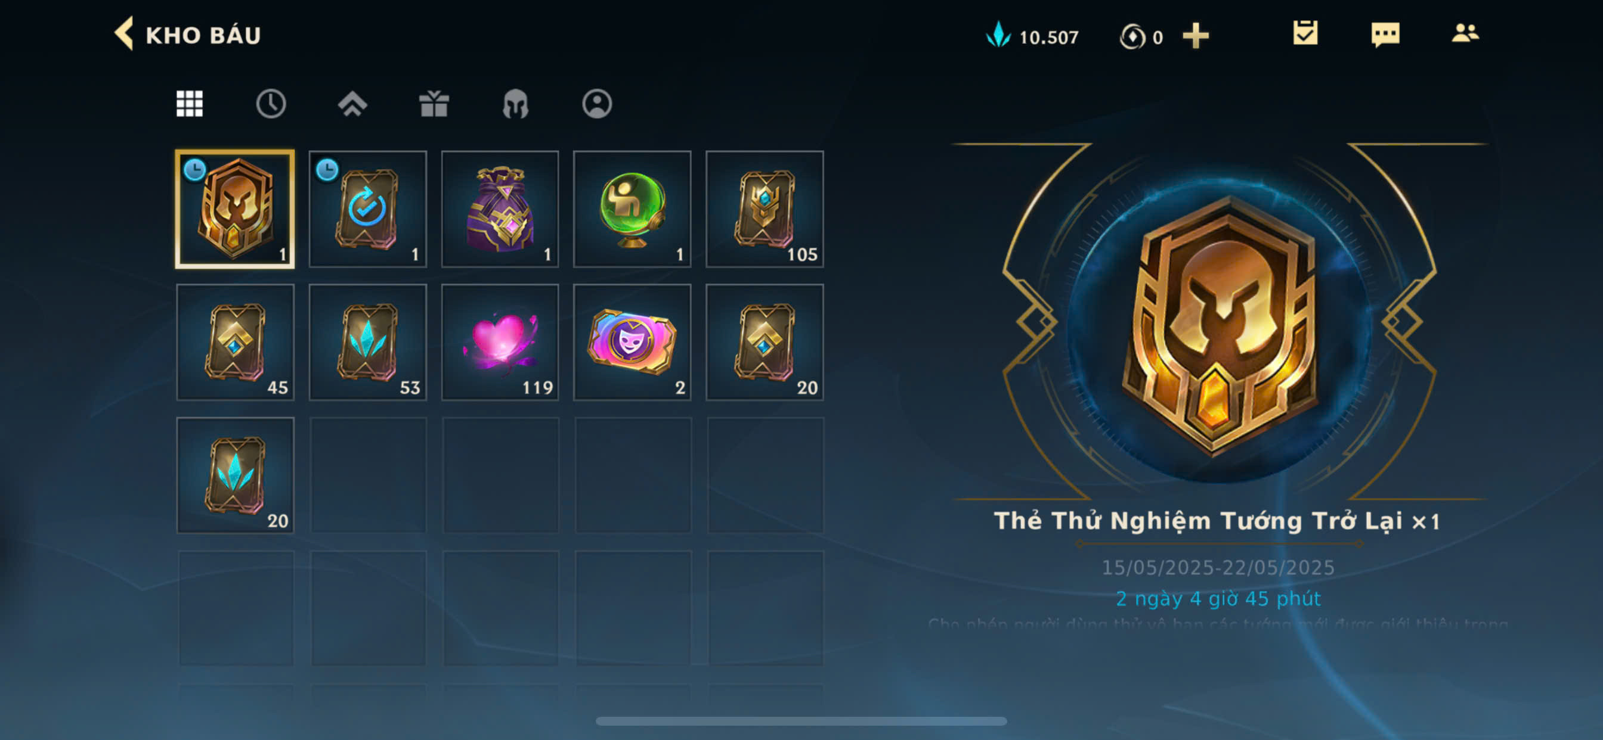Open the chat messages icon
1603x740 pixels.
(x=1385, y=34)
